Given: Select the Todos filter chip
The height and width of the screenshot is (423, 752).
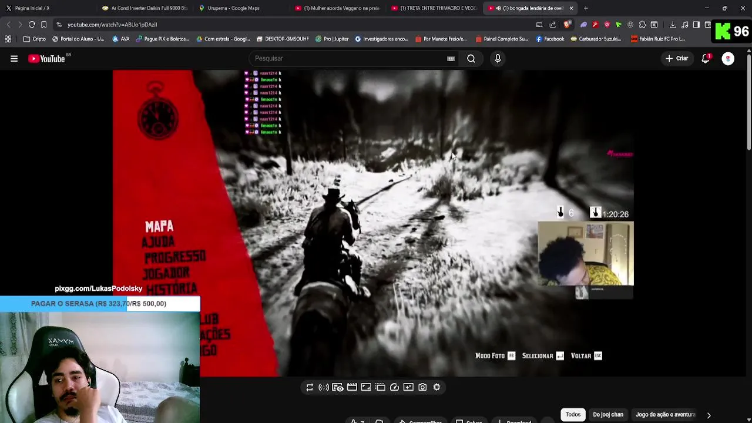Looking at the screenshot, I should point(573,414).
